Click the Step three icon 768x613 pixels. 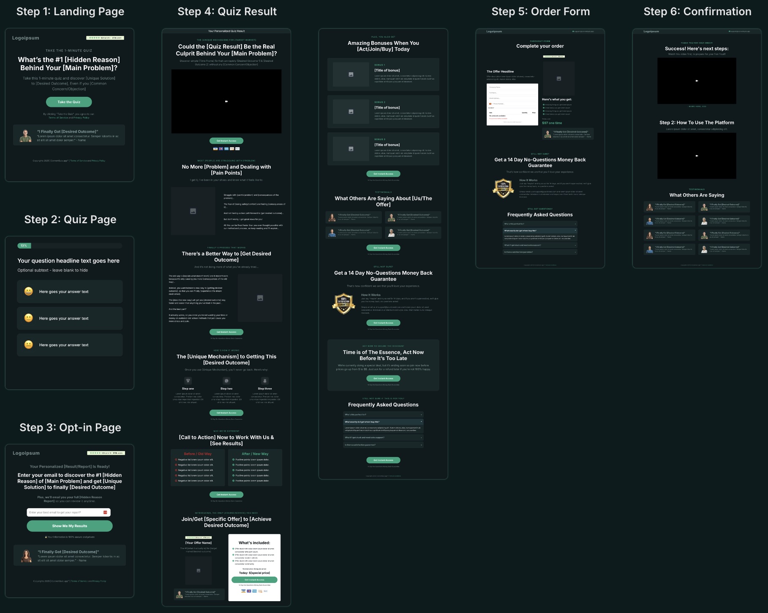pos(265,381)
